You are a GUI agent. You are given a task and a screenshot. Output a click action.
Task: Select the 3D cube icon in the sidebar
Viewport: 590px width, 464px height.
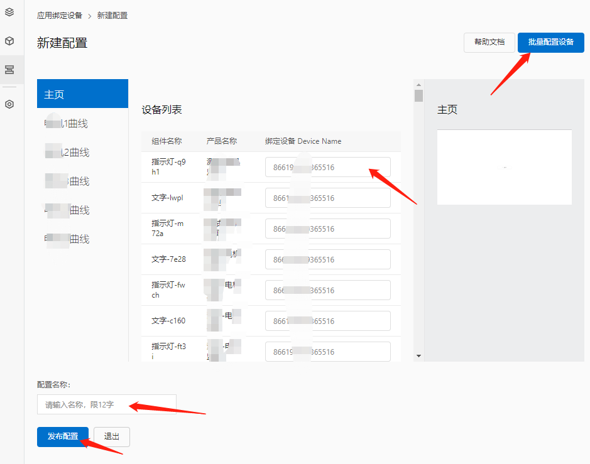(9, 40)
